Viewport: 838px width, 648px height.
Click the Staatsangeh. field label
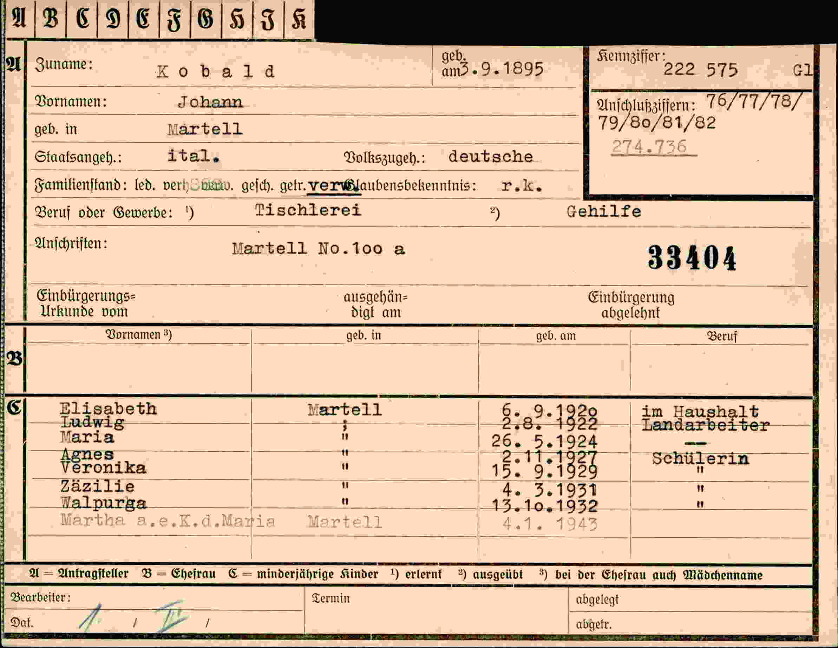click(78, 157)
